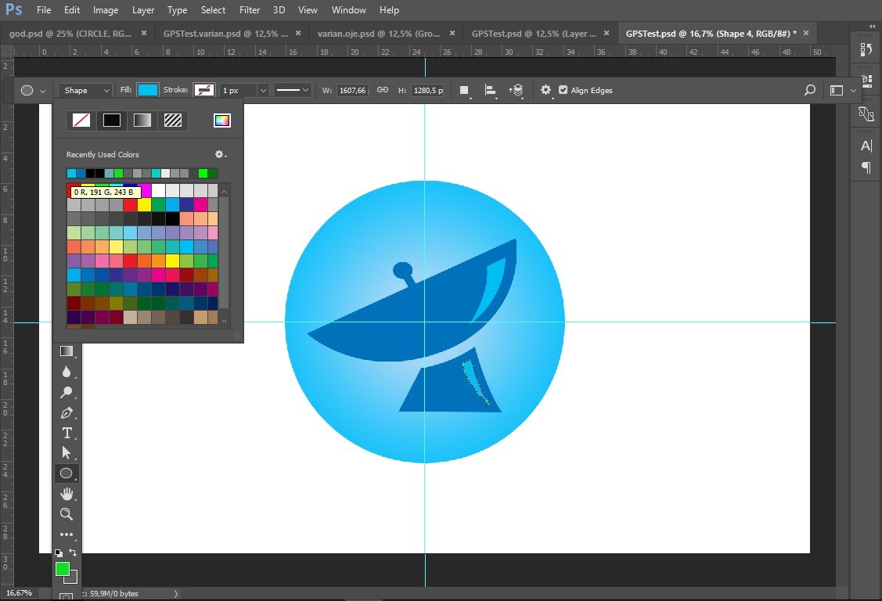Select the Blur tool droplet icon
This screenshot has width=882, height=601.
click(x=67, y=372)
